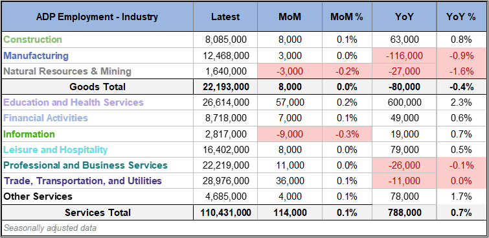489x238 pixels.
Task: Click Financial Activities YoY % value 0.6%
Action: pos(461,118)
